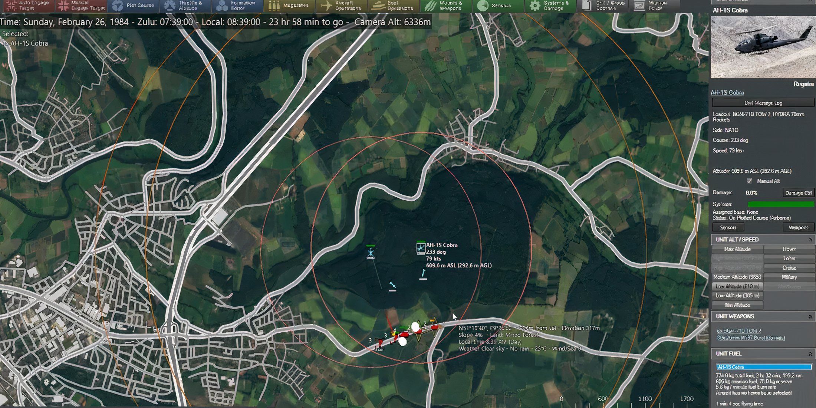Set altitude preset to Max Altitude
The image size is (816, 408).
click(x=737, y=249)
